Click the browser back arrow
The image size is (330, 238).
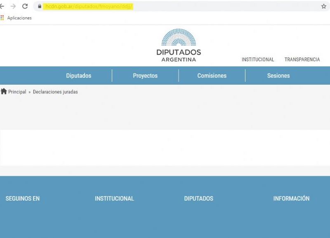(x=2, y=6)
